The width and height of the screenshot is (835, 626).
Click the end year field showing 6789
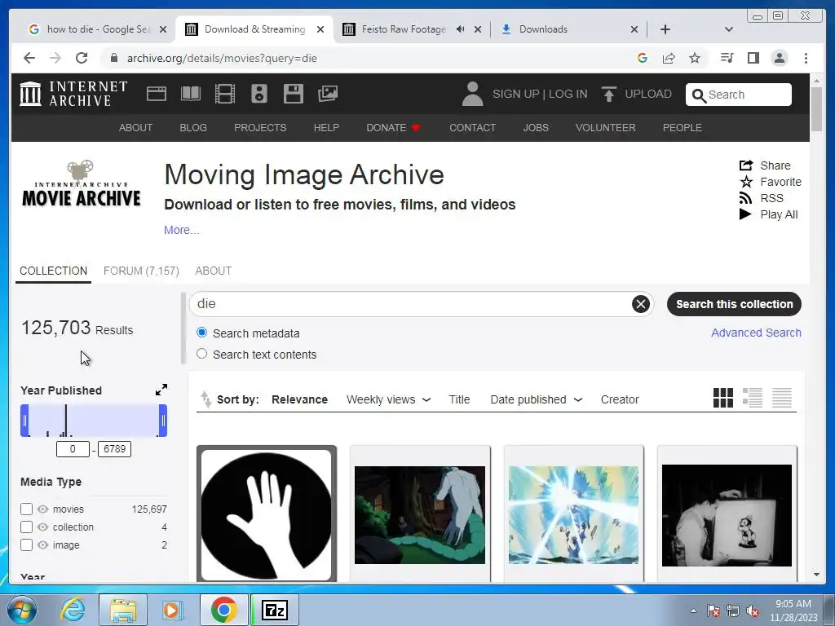114,449
